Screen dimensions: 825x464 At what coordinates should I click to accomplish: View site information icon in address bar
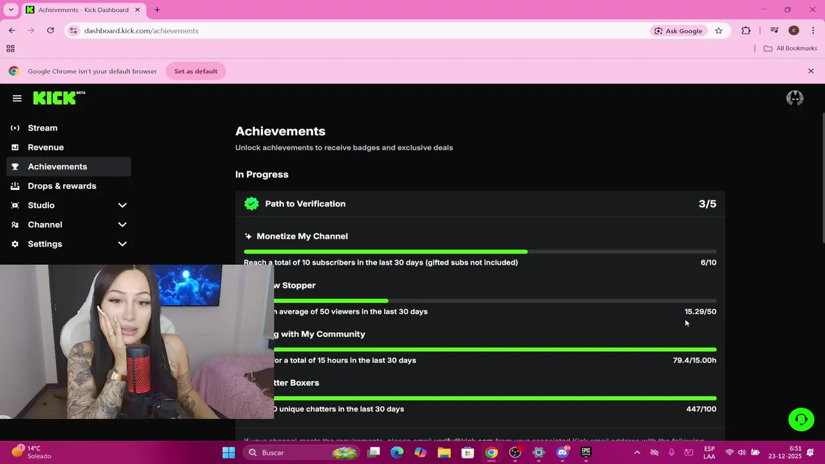tap(73, 30)
